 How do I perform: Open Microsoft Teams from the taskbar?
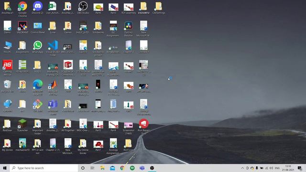point(142,168)
